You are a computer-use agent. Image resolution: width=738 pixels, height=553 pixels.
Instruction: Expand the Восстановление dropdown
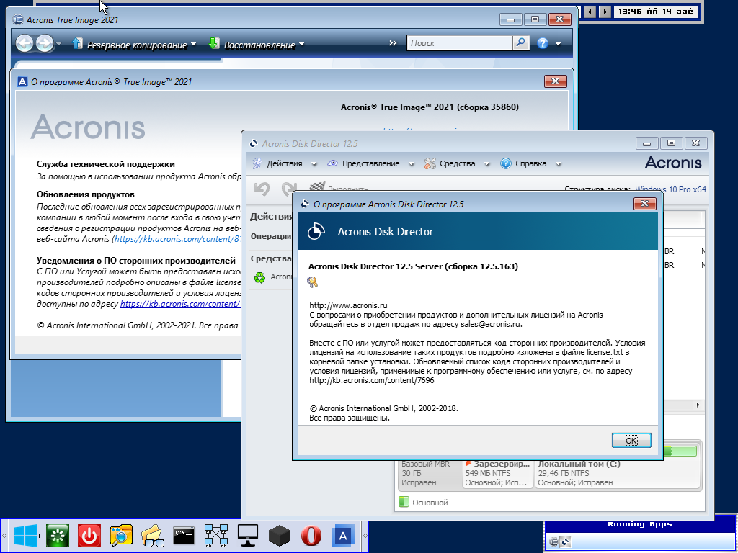pyautogui.click(x=301, y=45)
